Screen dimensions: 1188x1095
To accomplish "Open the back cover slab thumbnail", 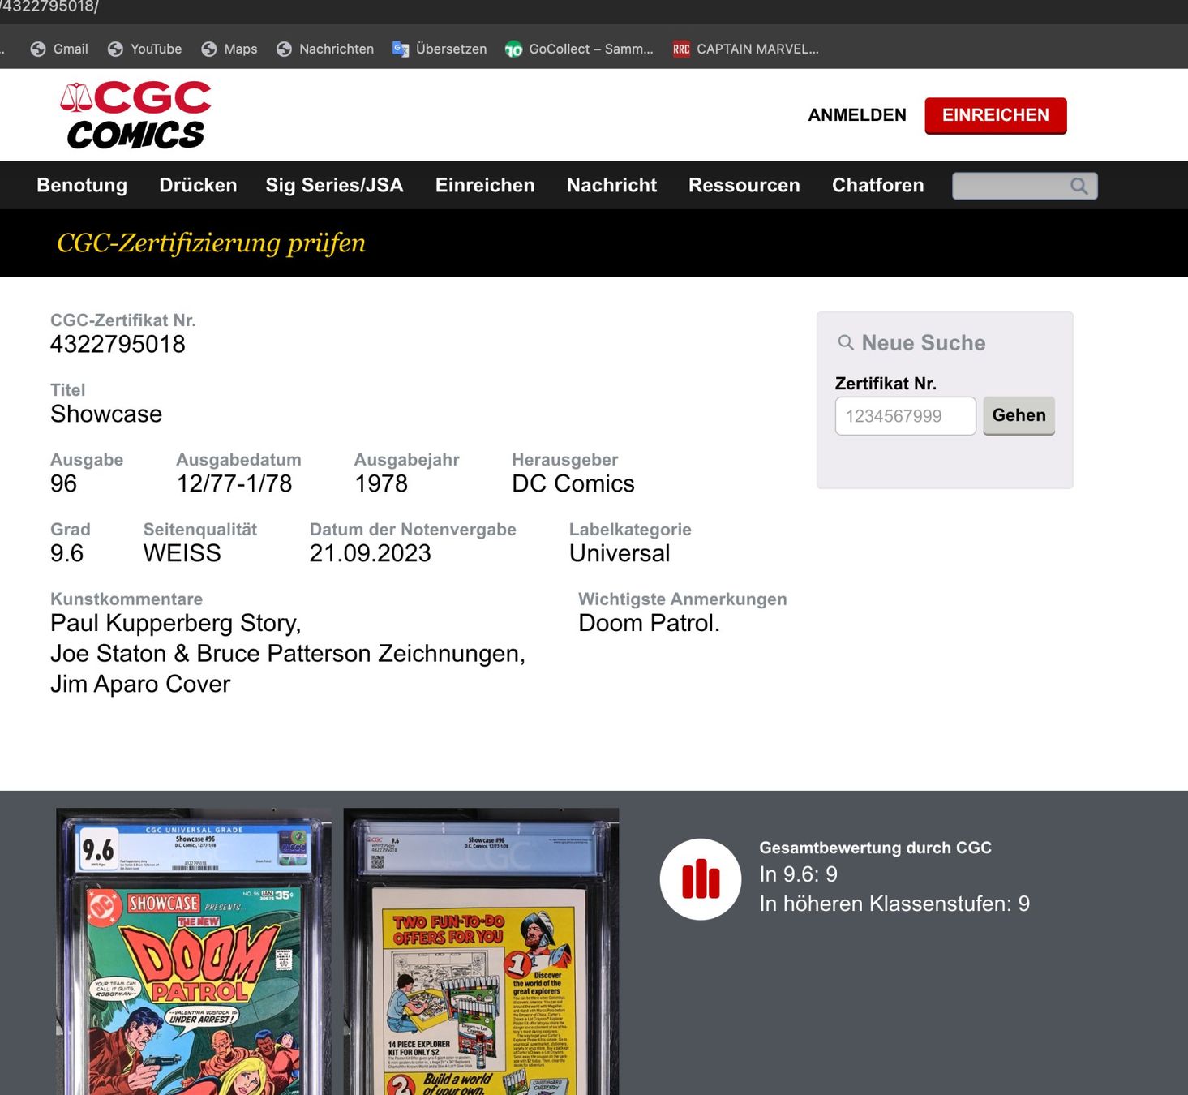I will (x=482, y=951).
